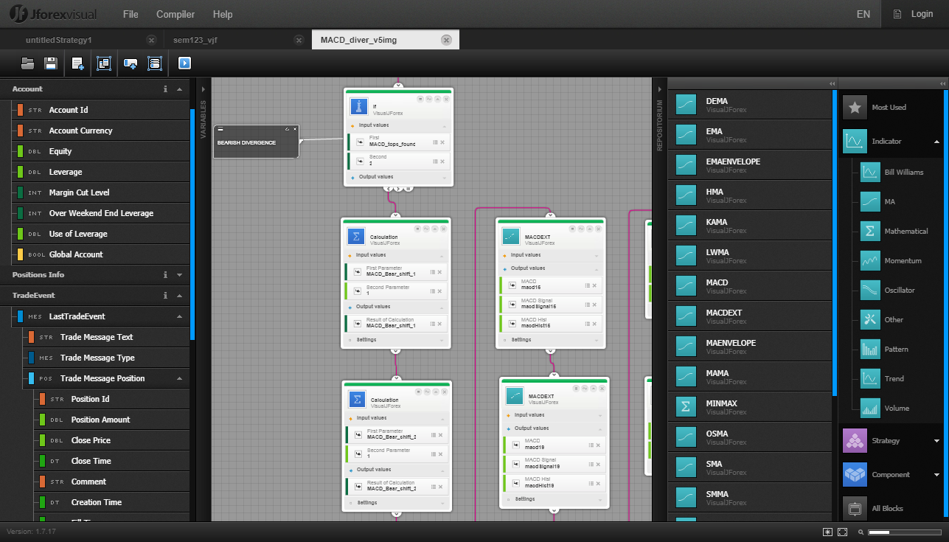The width and height of the screenshot is (949, 542).
Task: Expand the Component category arrow
Action: pyautogui.click(x=936, y=475)
